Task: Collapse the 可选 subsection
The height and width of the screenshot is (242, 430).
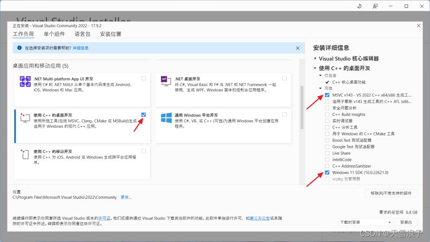Action: click(320, 88)
